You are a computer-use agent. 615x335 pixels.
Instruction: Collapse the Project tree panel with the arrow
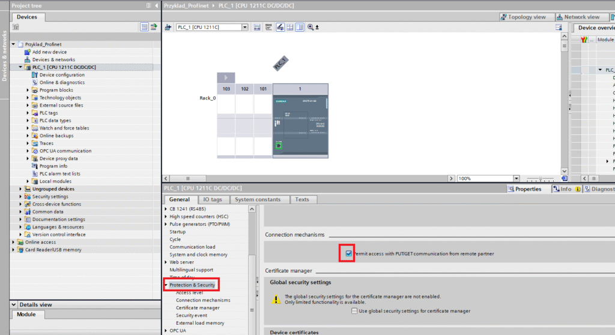(156, 5)
